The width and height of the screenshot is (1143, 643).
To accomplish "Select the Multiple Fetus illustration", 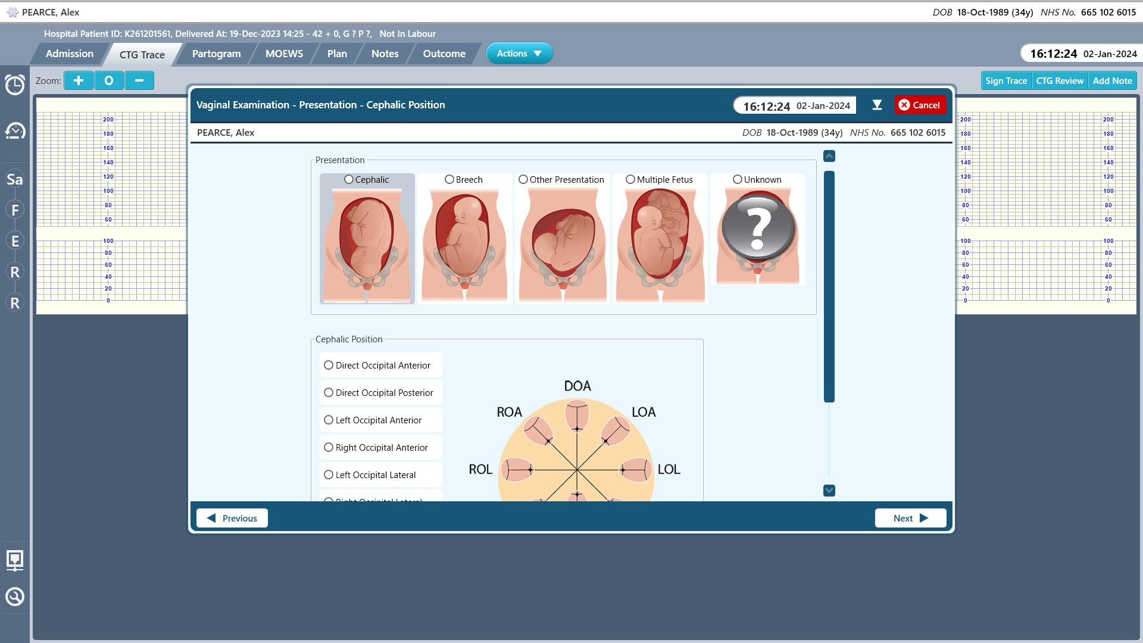I will click(660, 245).
